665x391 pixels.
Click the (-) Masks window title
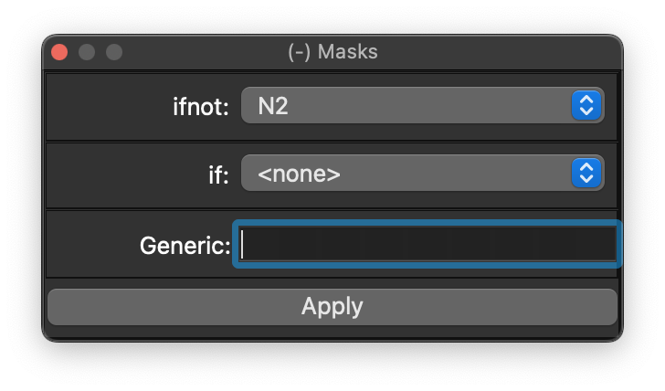click(x=332, y=52)
